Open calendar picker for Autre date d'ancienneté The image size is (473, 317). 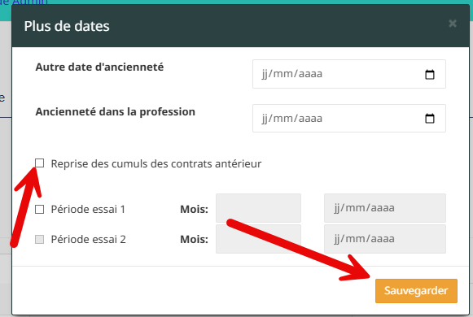tap(430, 74)
